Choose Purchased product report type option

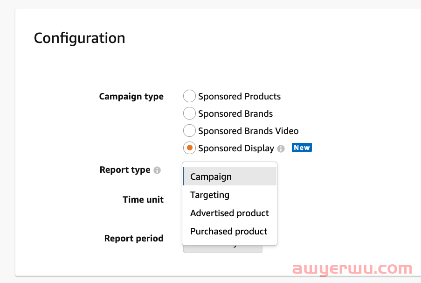click(229, 231)
